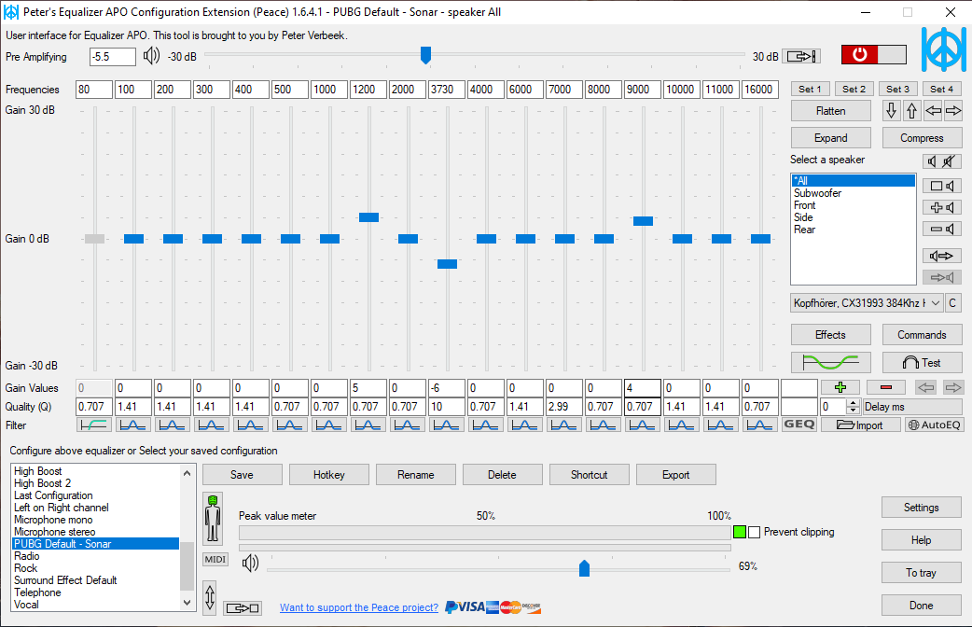This screenshot has height=627, width=972.
Task: Click the Pre Amplifying value field -5.5
Action: (x=113, y=56)
